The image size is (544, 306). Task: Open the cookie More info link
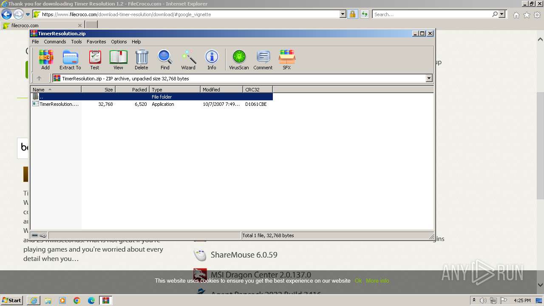point(377,280)
